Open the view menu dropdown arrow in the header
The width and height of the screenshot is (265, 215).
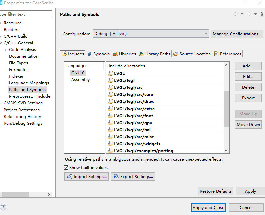(x=255, y=14)
